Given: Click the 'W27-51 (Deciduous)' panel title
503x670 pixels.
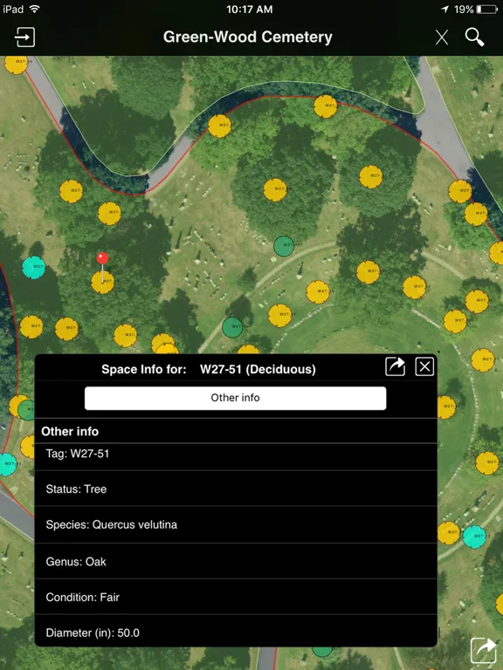Looking at the screenshot, I should click(x=258, y=369).
